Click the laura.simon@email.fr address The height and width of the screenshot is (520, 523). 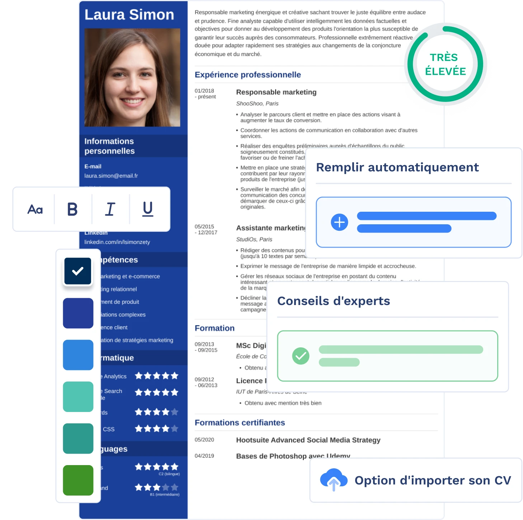pos(111,176)
